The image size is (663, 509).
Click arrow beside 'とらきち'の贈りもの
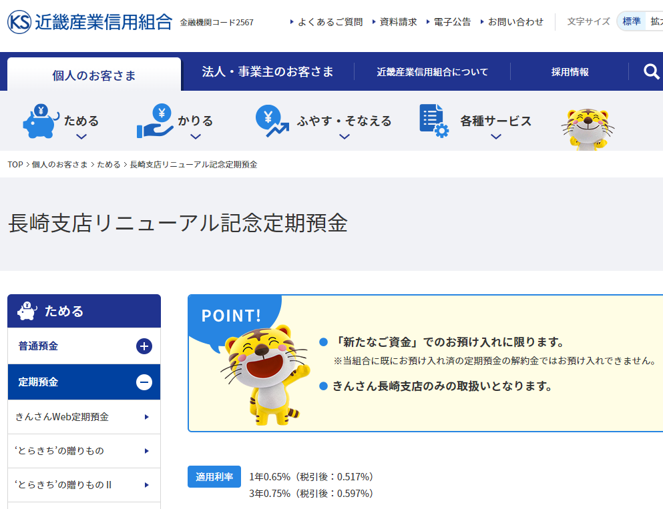(147, 451)
